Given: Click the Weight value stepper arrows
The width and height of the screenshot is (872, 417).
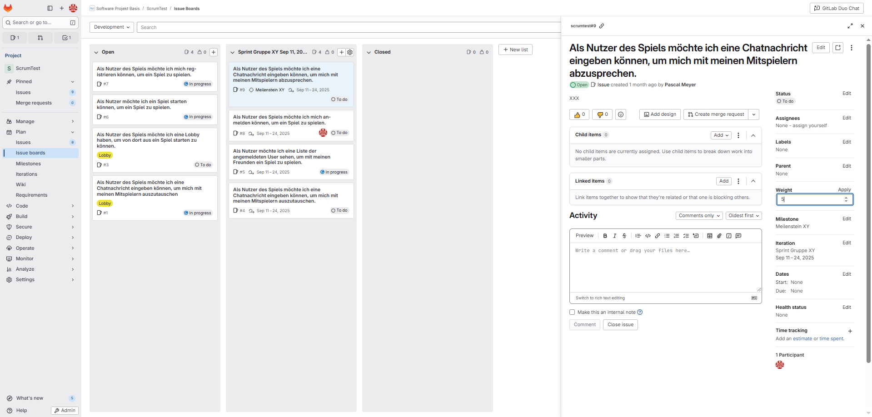Looking at the screenshot, I should [846, 199].
